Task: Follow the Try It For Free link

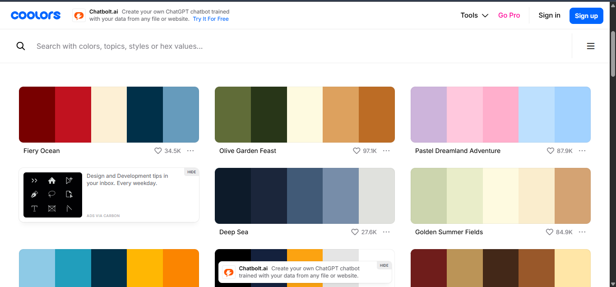Action: coord(211,19)
